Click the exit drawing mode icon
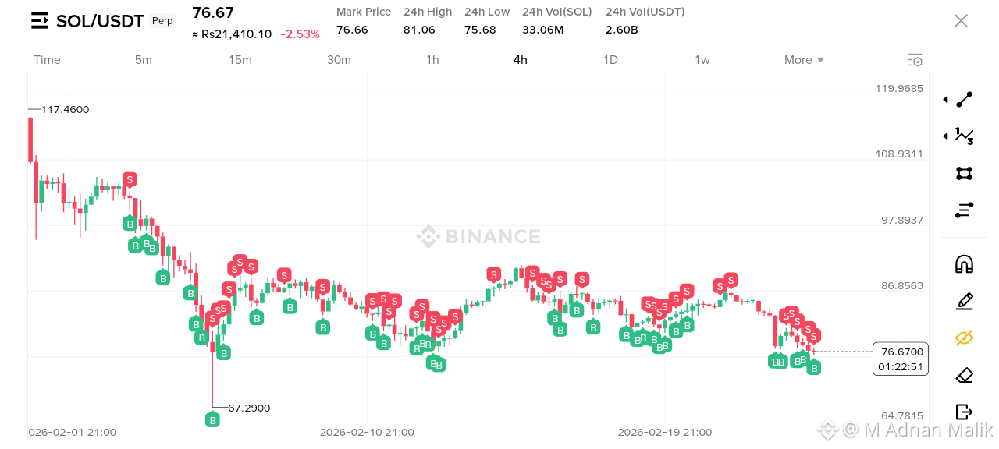 965,412
